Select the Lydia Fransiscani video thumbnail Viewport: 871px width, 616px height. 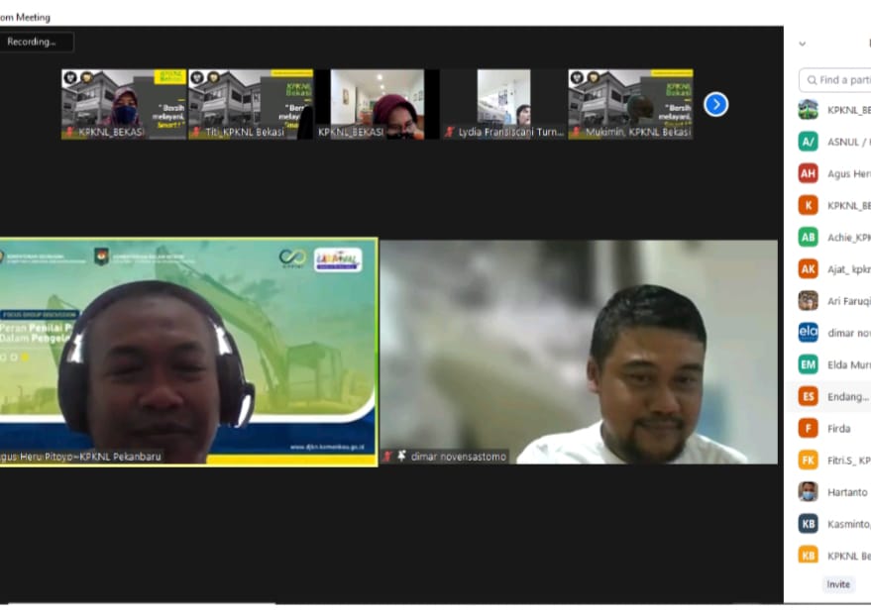503,103
